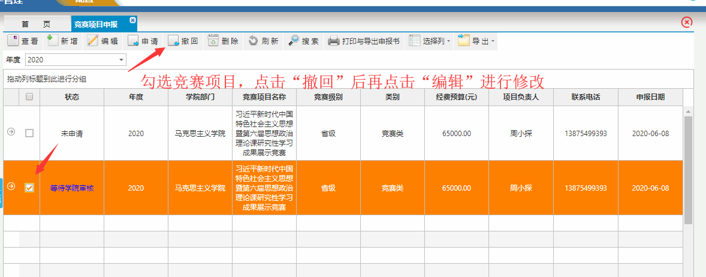
Task: Click the 新增 (Add) toolbar icon
Action: coord(63,41)
